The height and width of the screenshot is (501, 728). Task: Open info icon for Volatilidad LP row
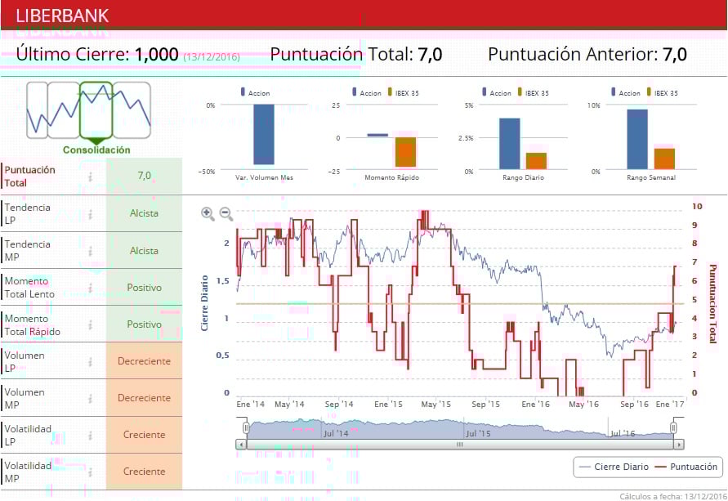91,435
